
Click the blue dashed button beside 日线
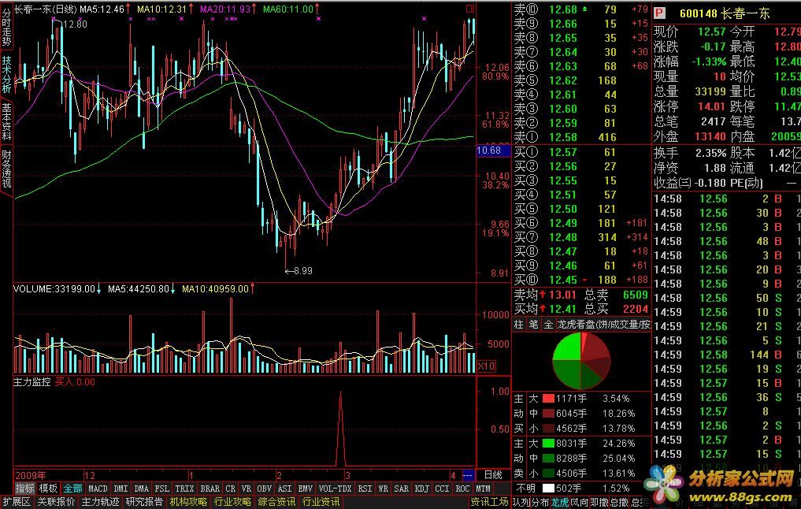pos(467,476)
